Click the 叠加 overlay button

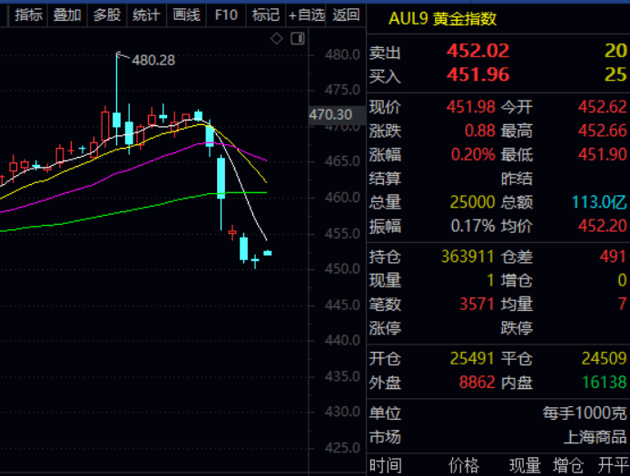[x=67, y=15]
